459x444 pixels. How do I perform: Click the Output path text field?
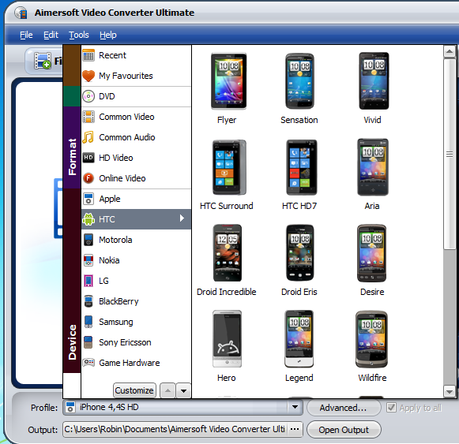pyautogui.click(x=175, y=429)
